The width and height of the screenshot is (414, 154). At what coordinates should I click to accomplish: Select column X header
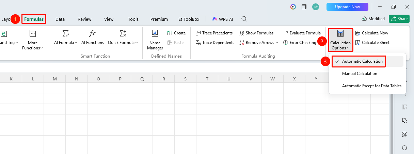(294, 79)
